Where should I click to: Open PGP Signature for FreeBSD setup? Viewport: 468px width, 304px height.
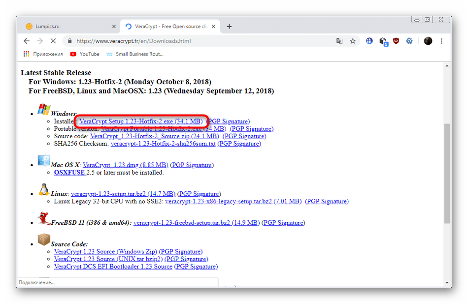point(283,223)
